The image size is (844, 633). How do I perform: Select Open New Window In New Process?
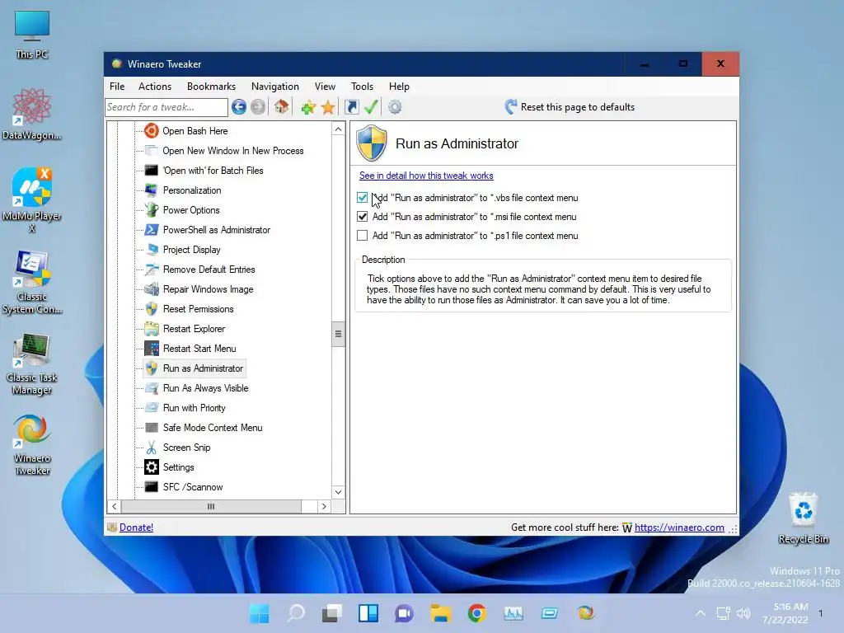coord(233,151)
